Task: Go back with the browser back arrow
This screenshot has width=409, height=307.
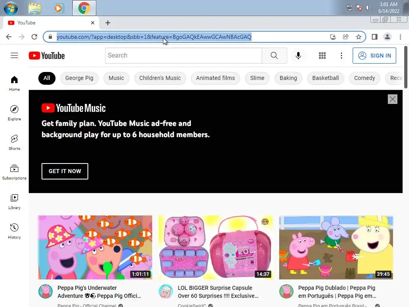Action: pos(9,37)
